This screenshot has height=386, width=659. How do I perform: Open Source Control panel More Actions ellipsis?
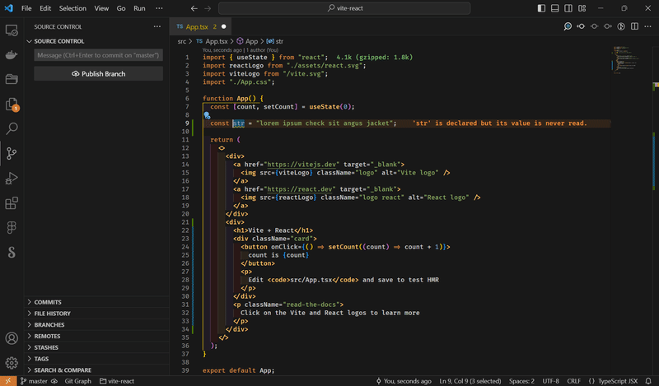pyautogui.click(x=157, y=26)
